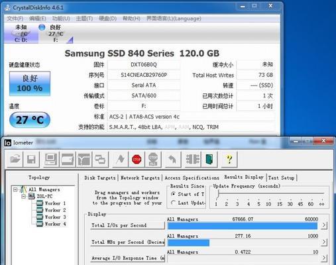Switch to the Disk Targets tab
Screen dimensions: 336x265
click(x=100, y=178)
